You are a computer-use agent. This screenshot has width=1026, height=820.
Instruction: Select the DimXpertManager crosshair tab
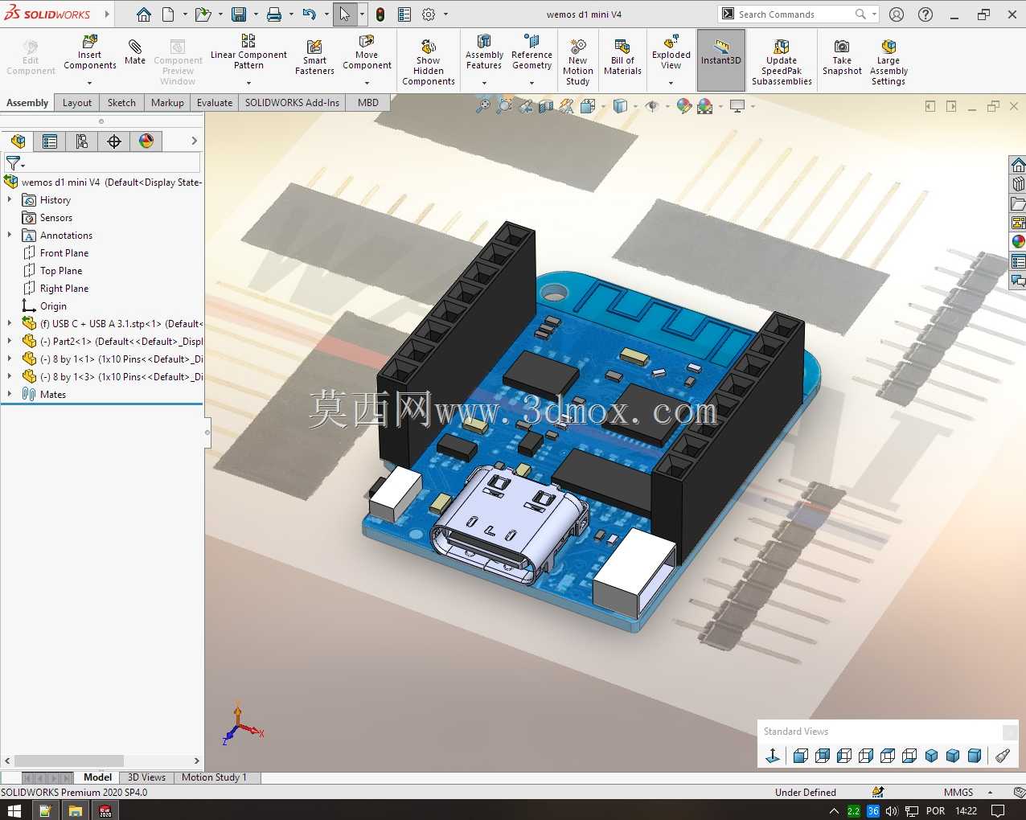[114, 141]
